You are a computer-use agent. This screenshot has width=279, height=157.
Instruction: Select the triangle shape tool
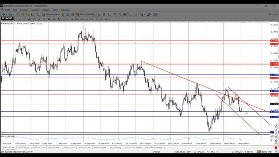click(54, 19)
